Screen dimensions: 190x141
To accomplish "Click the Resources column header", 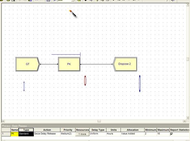I will [82, 130].
